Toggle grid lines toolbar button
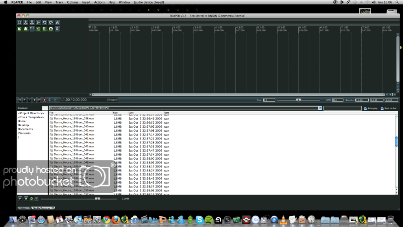This screenshot has width=403, height=227. click(44, 29)
